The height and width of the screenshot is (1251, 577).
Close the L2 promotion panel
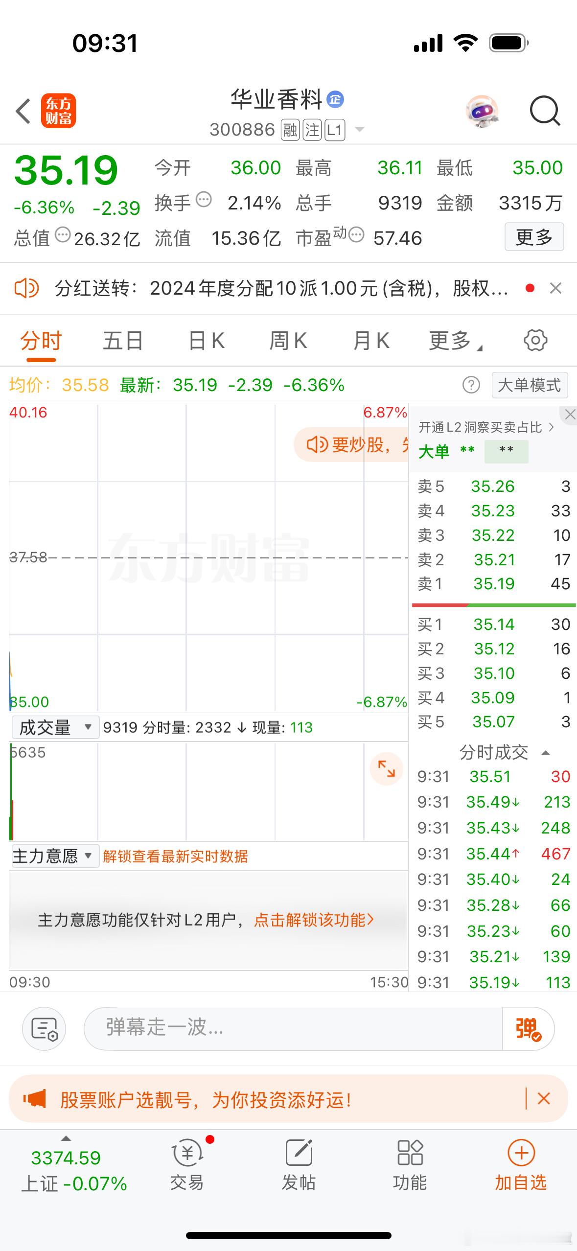pyautogui.click(x=570, y=415)
